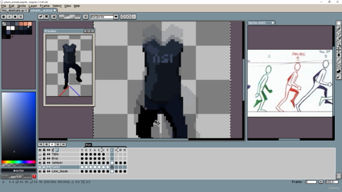Image resolution: width=342 pixels, height=192 pixels.
Task: Confirm the transformation with the checkmark
Action: 41,17
